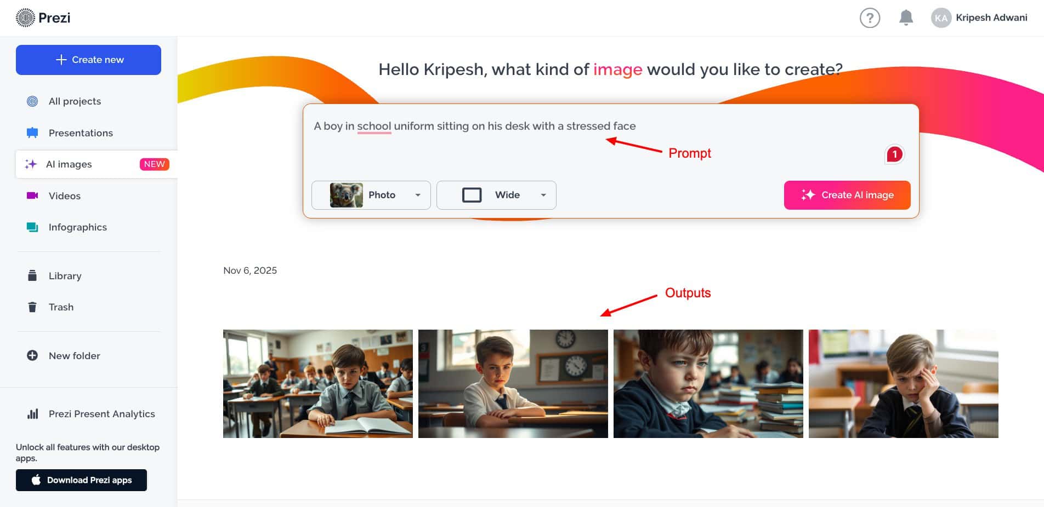Go to Presentations section

[81, 133]
